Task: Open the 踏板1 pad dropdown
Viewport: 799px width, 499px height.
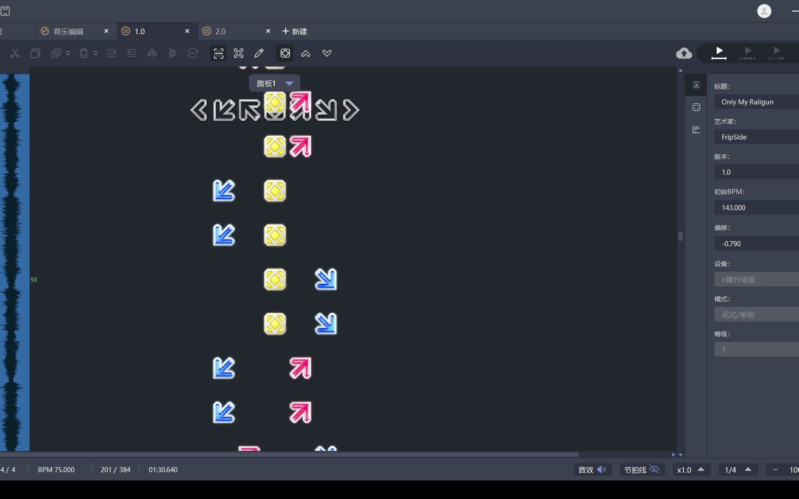Action: tap(275, 83)
